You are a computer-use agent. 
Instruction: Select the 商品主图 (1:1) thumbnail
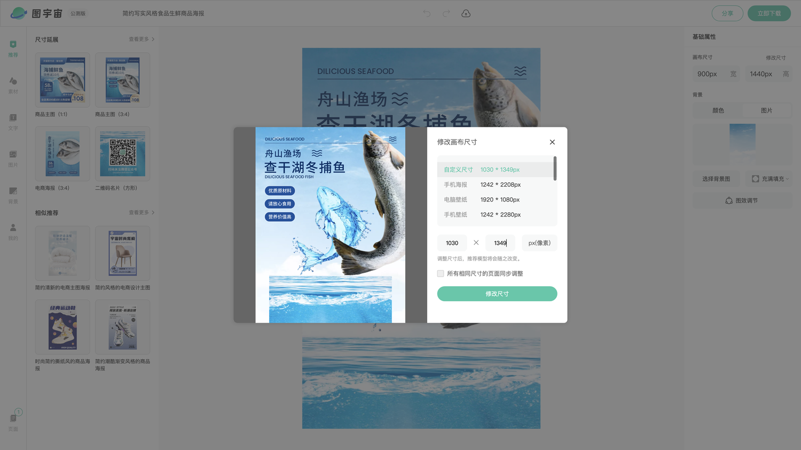coord(62,80)
